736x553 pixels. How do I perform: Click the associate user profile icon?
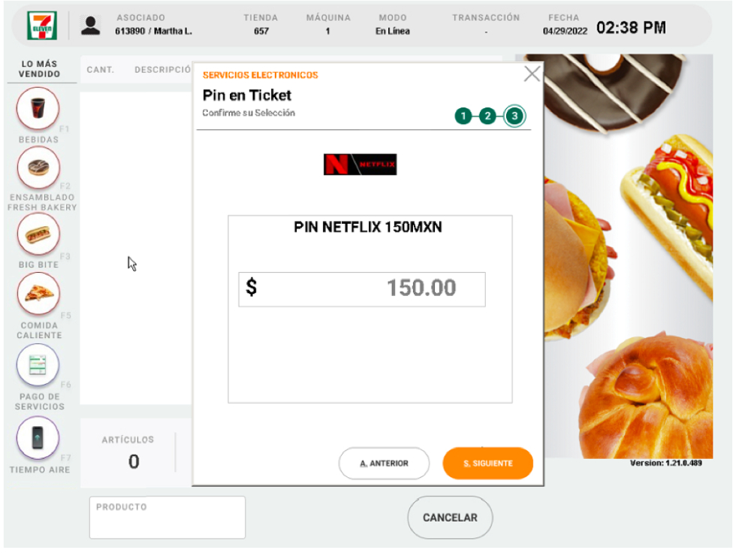(91, 26)
